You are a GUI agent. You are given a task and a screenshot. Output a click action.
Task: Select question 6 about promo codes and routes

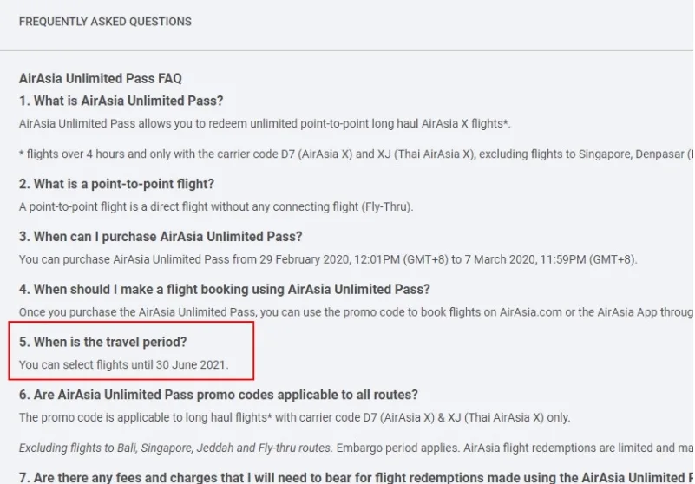tap(219, 395)
